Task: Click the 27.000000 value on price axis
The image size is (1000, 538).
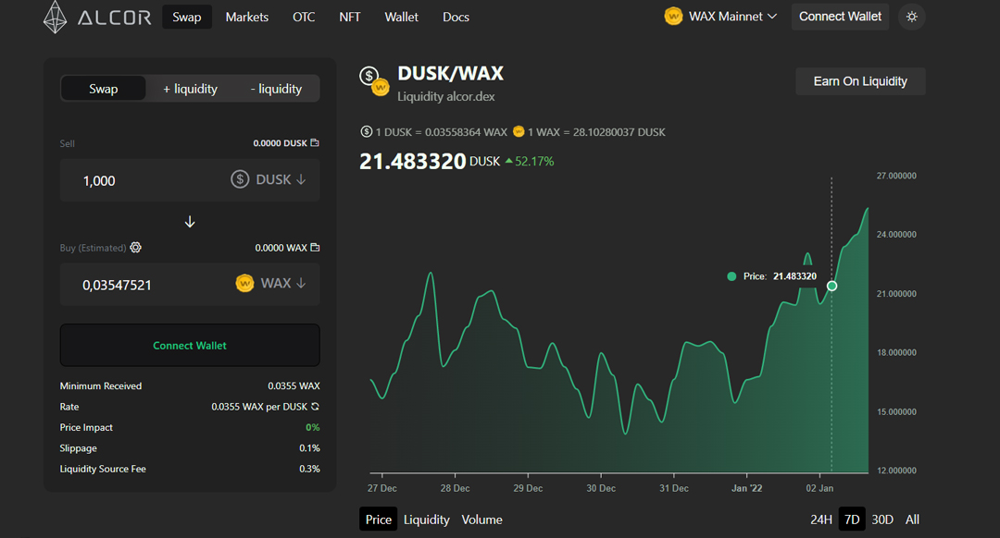Action: [896, 176]
